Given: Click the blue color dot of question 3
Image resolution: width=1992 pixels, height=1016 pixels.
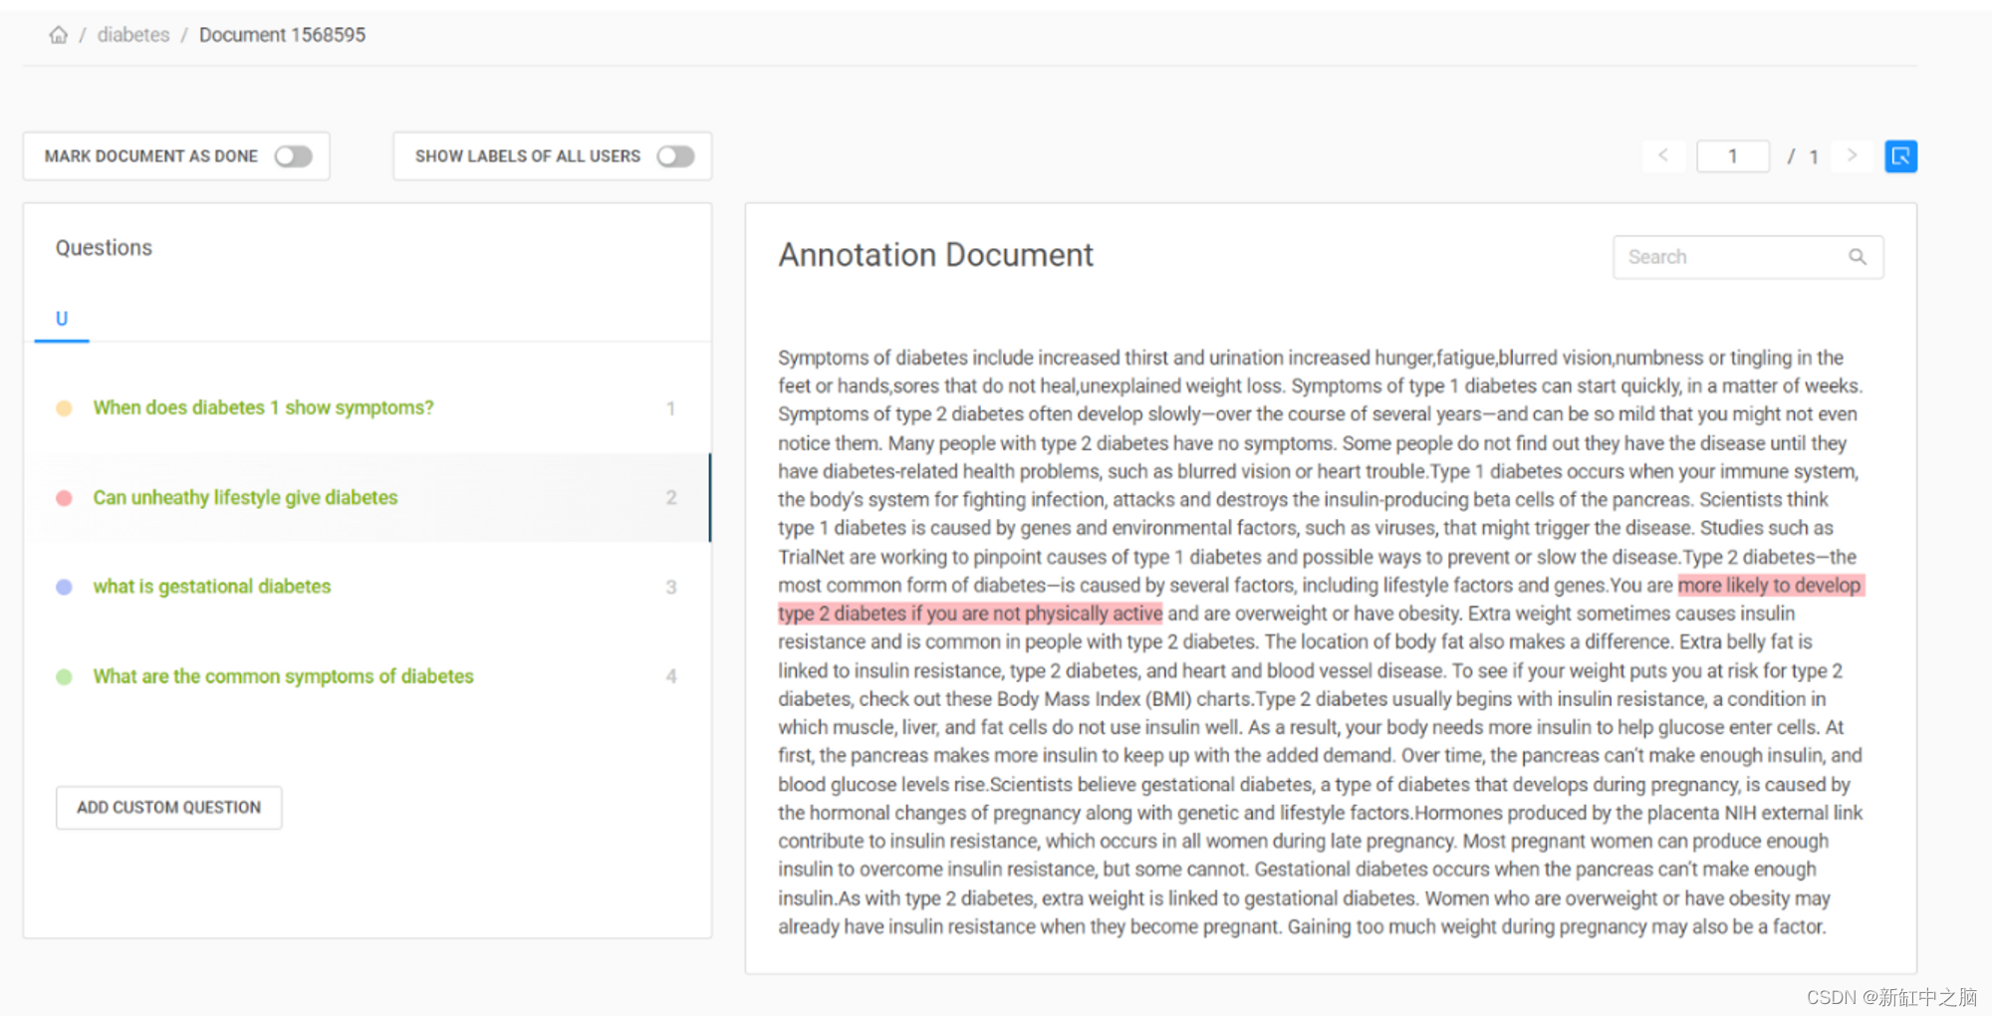Looking at the screenshot, I should point(64,588).
